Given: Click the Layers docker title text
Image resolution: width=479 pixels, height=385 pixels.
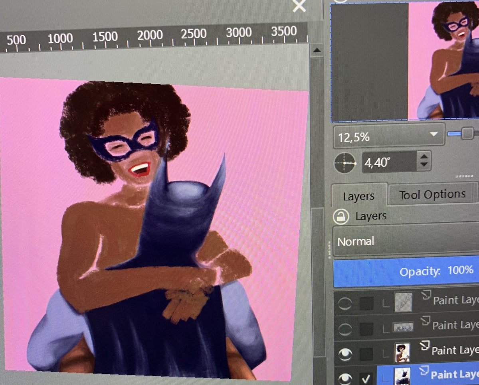Looking at the screenshot, I should pos(371,216).
